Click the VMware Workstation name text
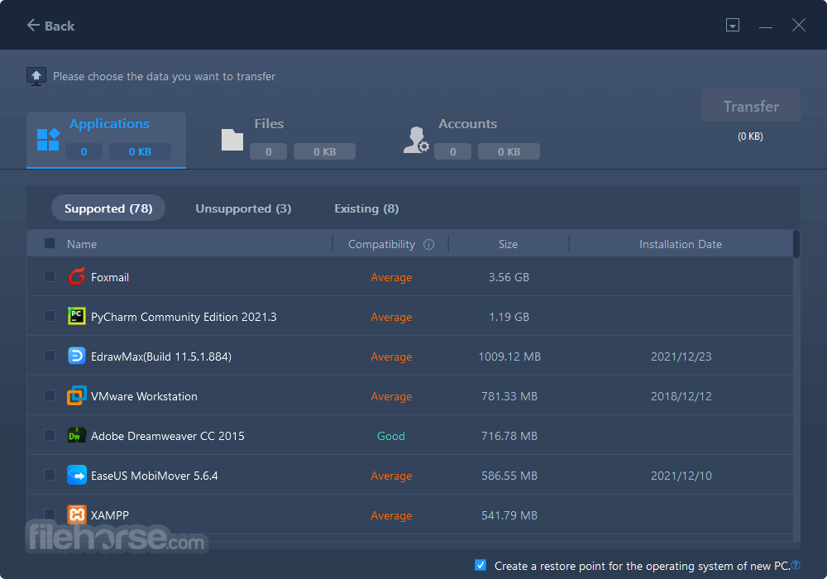Image resolution: width=827 pixels, height=579 pixels. (x=144, y=396)
